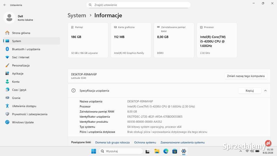
Task: Click the Procesor i5-4200U card
Action: [x=217, y=40]
